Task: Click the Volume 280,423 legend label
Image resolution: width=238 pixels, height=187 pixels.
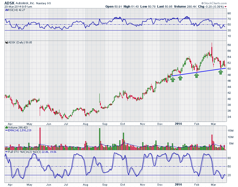Action: coord(18,128)
